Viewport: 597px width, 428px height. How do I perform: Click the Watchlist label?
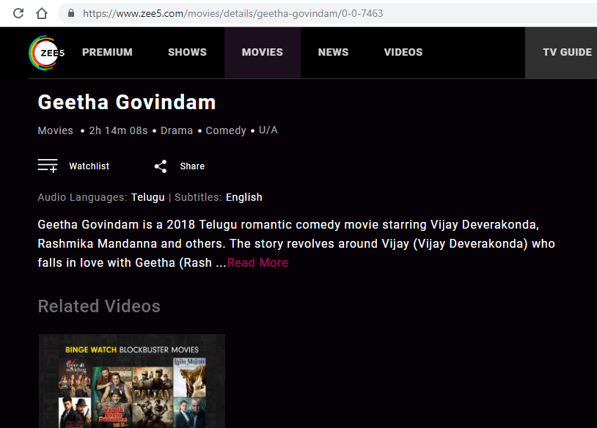pyautogui.click(x=89, y=166)
